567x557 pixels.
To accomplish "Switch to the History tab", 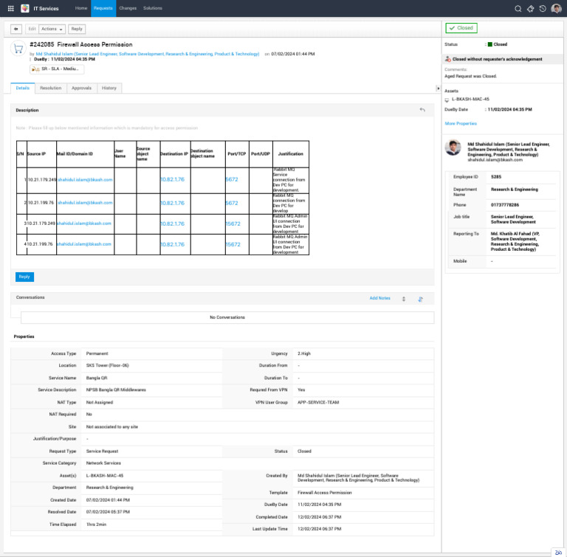I will tap(109, 88).
